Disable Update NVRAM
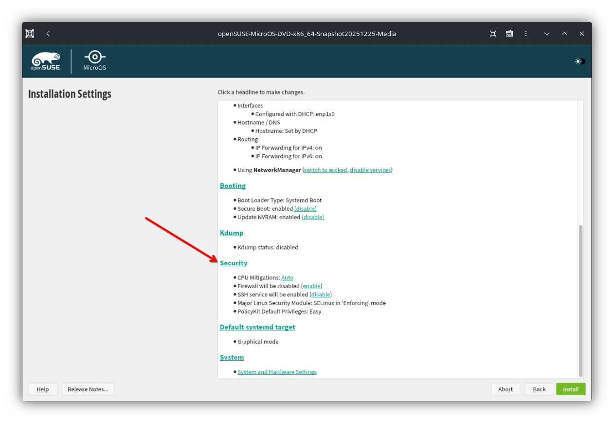Viewport: 614px width, 423px height. point(312,217)
